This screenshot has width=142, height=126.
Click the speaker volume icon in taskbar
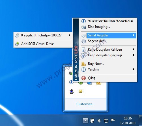(99, 121)
